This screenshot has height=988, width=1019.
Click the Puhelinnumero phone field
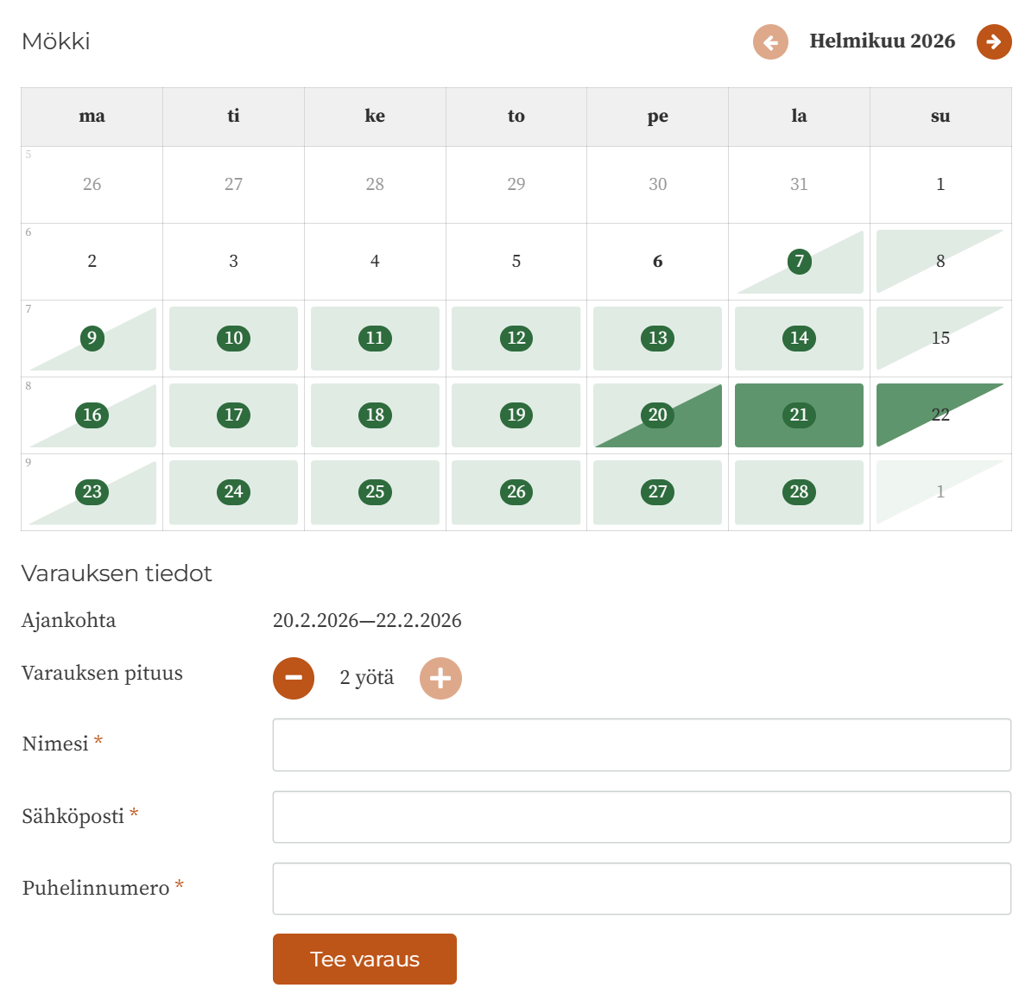pos(642,889)
